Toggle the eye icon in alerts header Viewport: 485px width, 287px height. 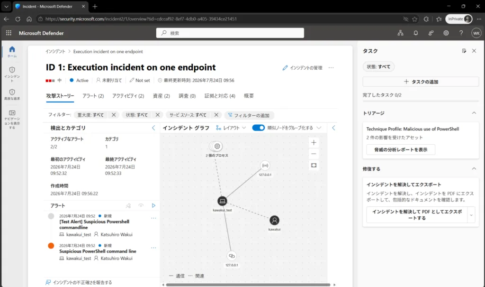pos(141,205)
